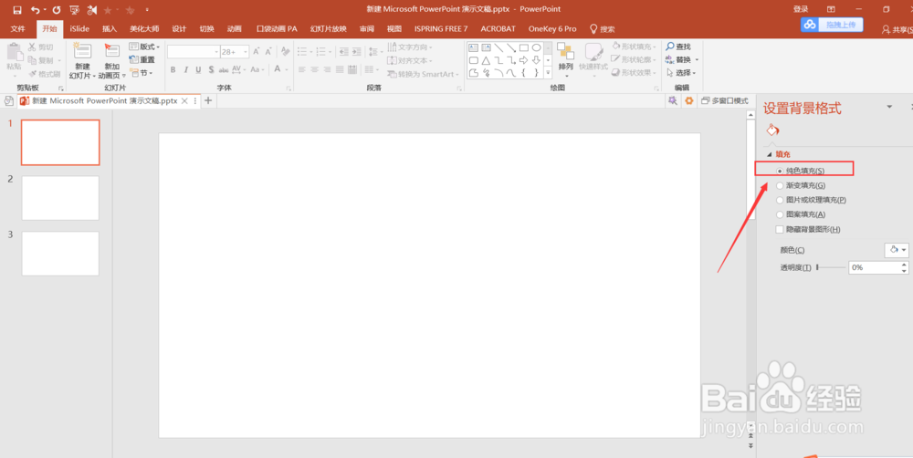Viewport: 913px width, 458px height.
Task: Click the Redo icon in quick access toolbar
Action: click(57, 10)
